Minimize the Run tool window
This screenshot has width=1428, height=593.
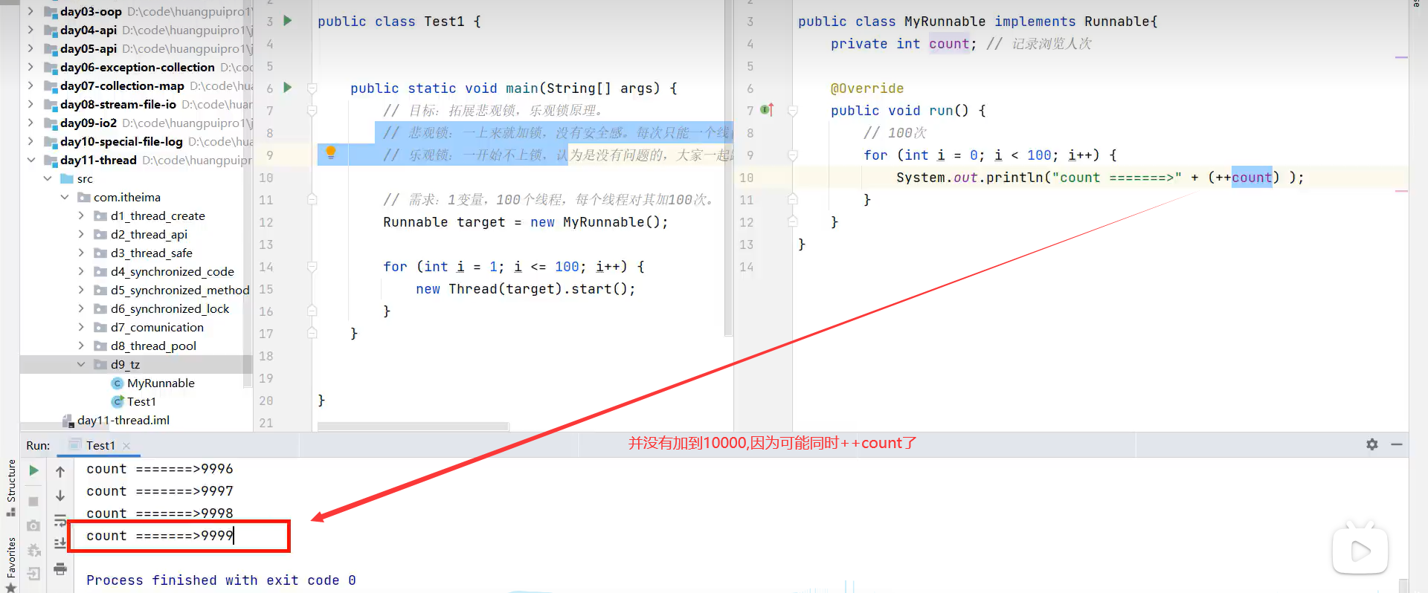[1397, 444]
